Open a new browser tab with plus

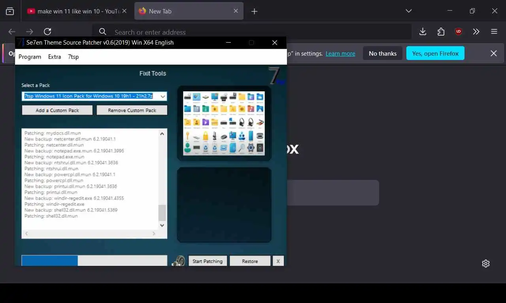[x=255, y=11]
